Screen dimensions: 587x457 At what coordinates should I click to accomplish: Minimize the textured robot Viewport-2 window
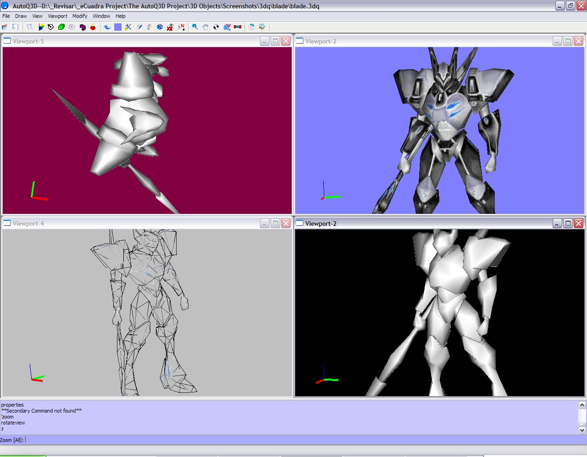(558, 41)
